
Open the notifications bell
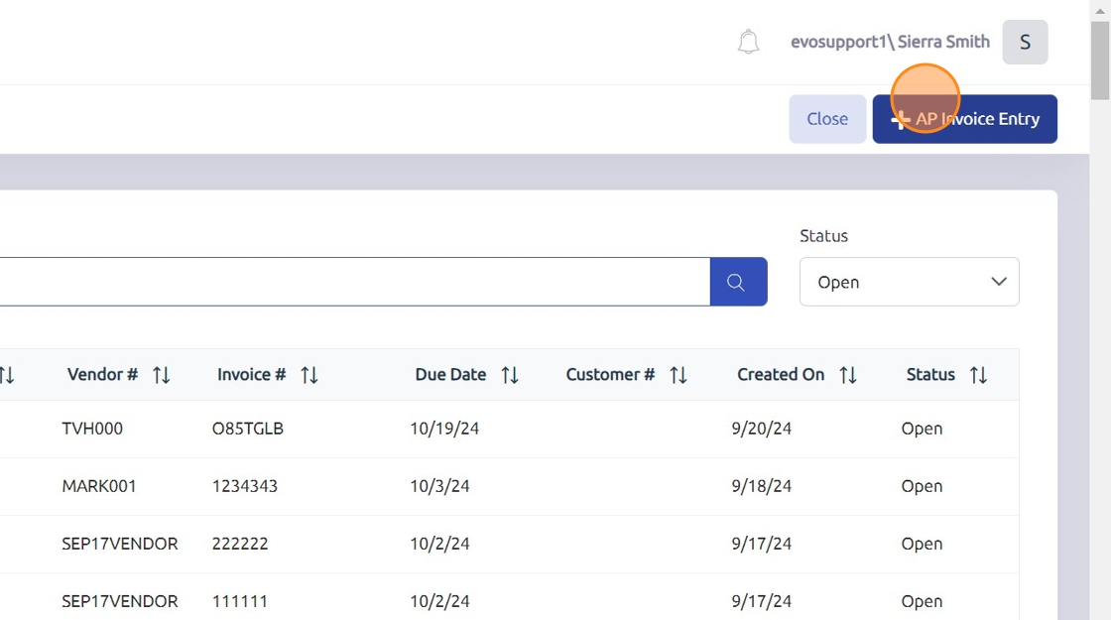[748, 42]
